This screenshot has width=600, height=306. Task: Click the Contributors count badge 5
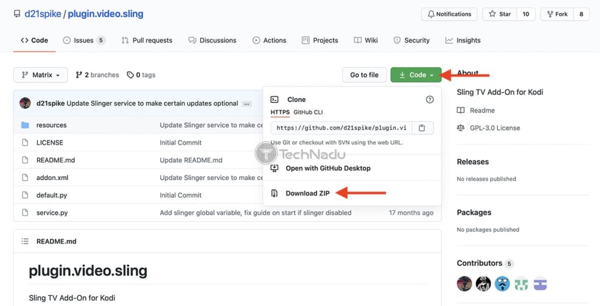tap(509, 263)
